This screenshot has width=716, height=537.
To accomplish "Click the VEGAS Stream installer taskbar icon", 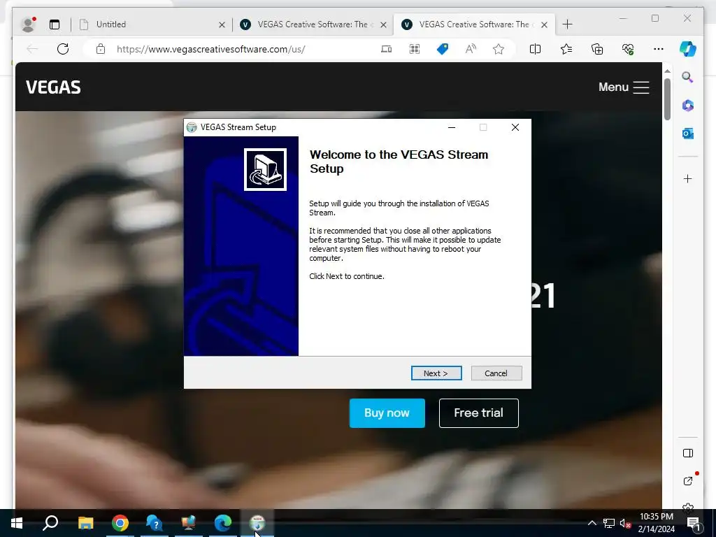I will [x=257, y=523].
